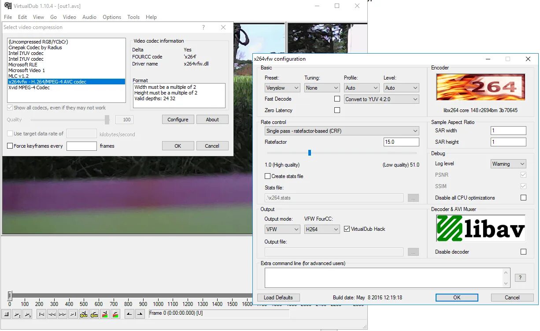The width and height of the screenshot is (540, 331).
Task: Enable Force keyframes every checkbox
Action: (10, 146)
